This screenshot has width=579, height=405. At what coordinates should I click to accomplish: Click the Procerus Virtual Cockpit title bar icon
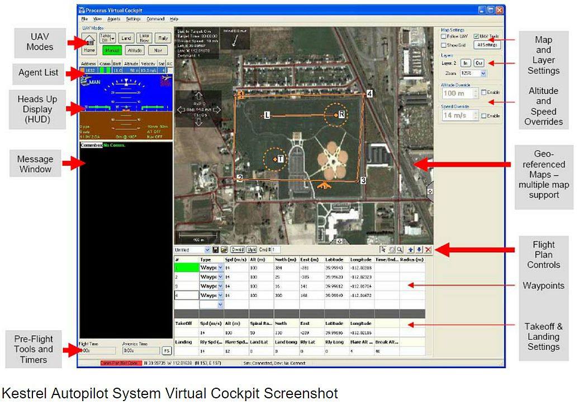(82, 10)
